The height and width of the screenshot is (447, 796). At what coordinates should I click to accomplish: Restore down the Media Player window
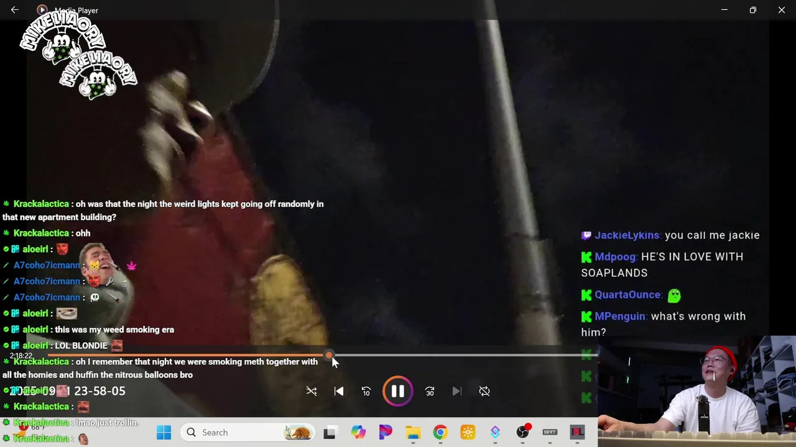pos(752,10)
